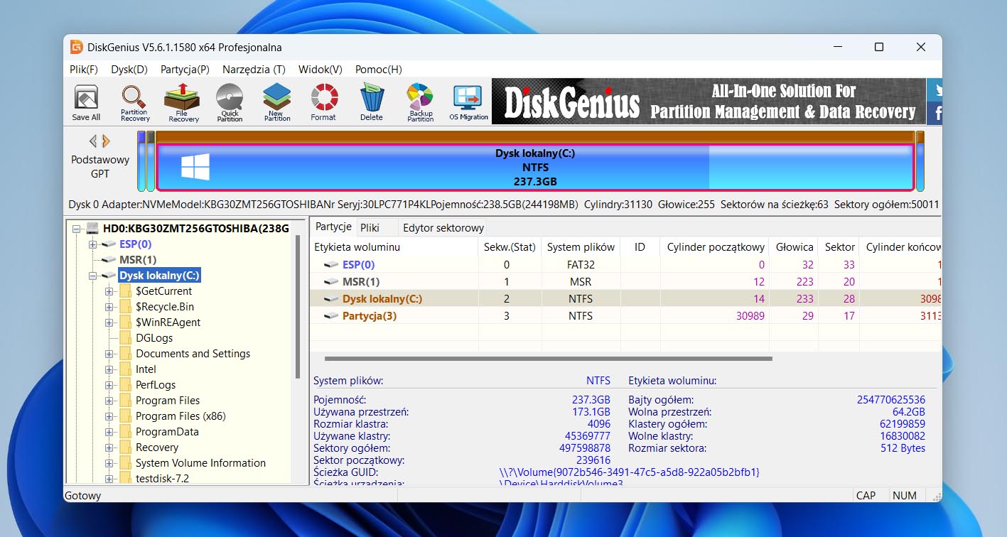Viewport: 1007px width, 537px height.
Task: Expand the Documents and Settings node
Action: (109, 354)
